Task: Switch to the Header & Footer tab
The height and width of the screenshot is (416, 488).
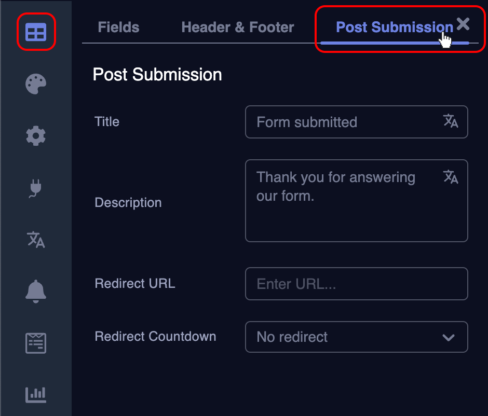Action: [x=237, y=27]
